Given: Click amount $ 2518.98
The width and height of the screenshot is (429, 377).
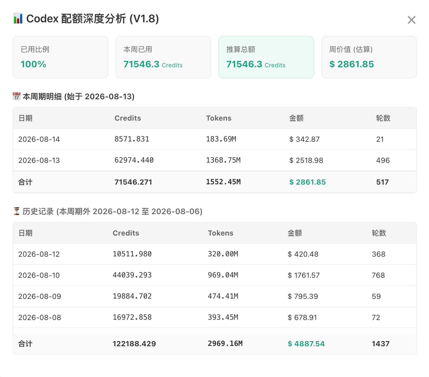Looking at the screenshot, I should pos(306,160).
